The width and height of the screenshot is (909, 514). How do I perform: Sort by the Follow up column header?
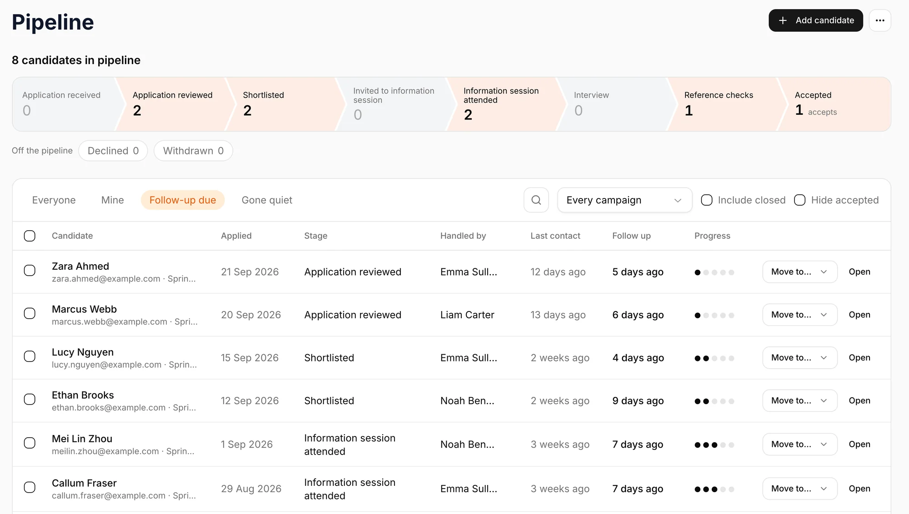pos(631,236)
